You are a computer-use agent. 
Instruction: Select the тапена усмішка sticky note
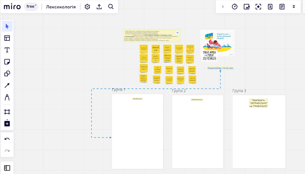click(180, 70)
